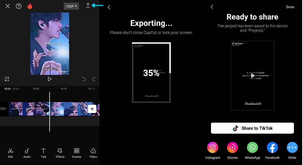
Task: Open the help question mark icon
Action: point(19,6)
